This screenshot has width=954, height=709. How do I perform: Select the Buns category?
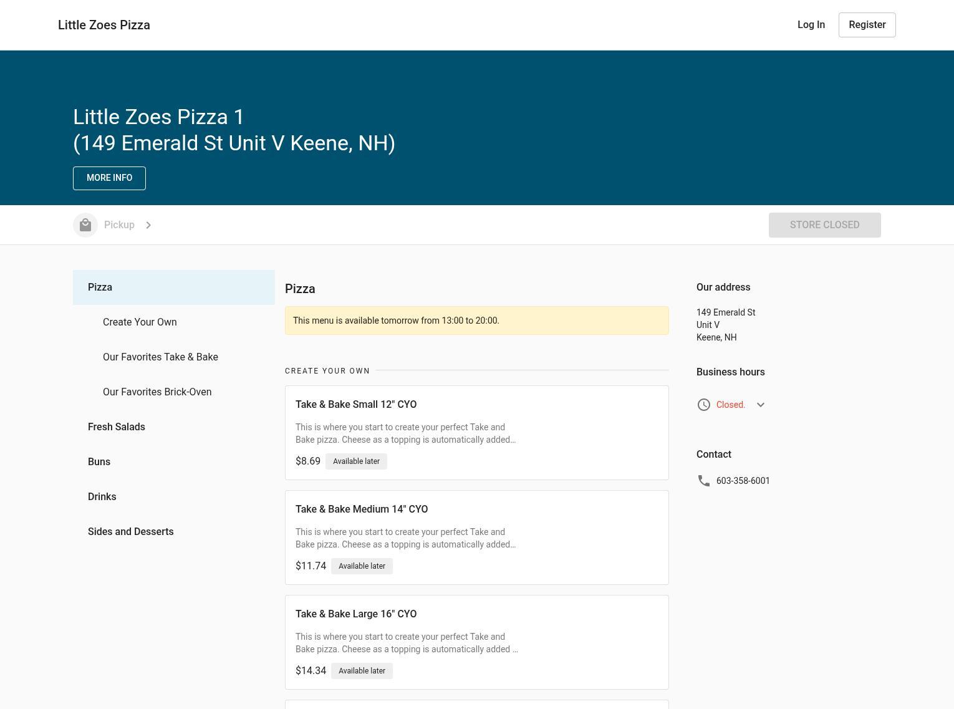99,462
